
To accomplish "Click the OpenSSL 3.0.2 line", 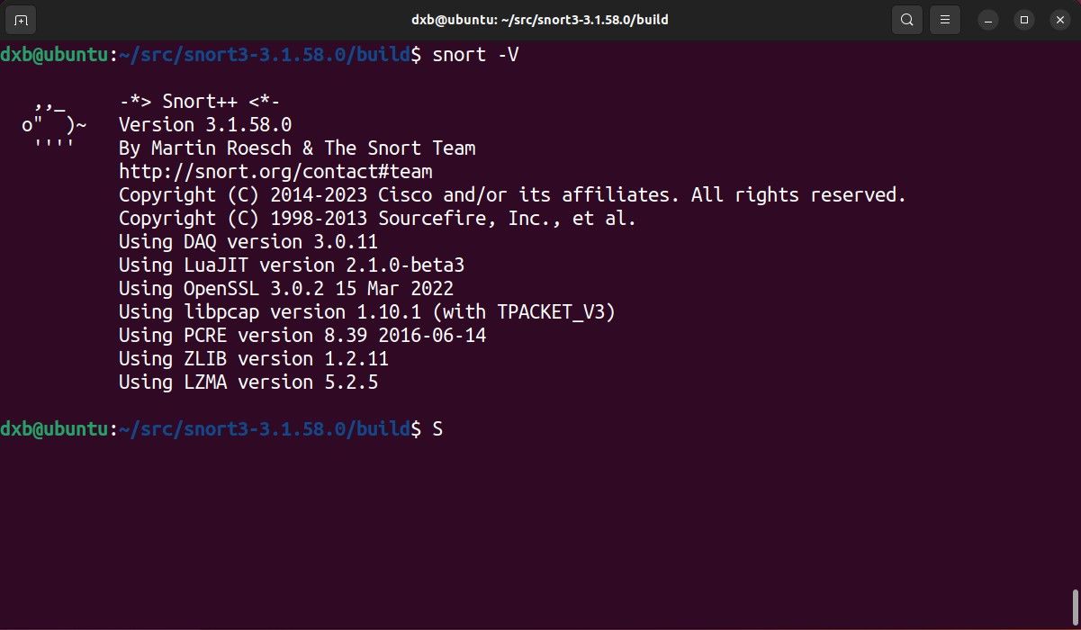I will tap(286, 288).
